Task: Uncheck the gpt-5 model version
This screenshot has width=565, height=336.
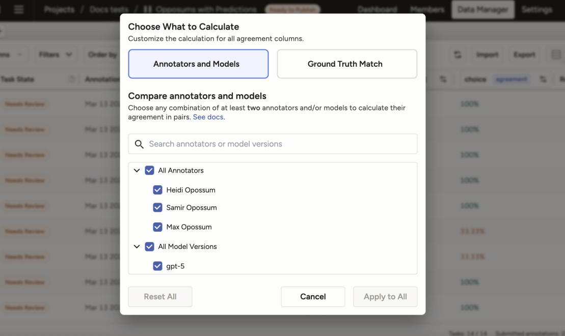Action: [157, 265]
